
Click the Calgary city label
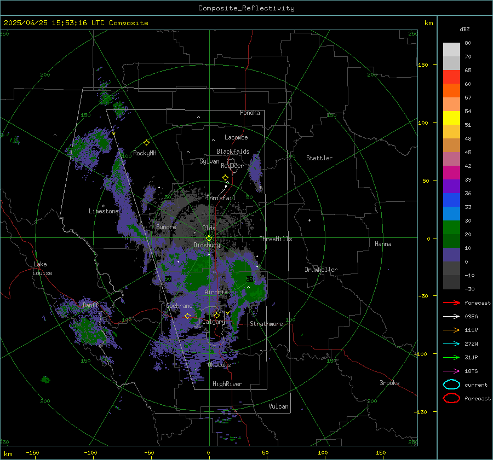(214, 322)
